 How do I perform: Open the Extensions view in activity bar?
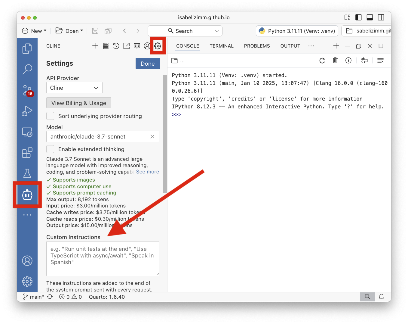pyautogui.click(x=27, y=153)
